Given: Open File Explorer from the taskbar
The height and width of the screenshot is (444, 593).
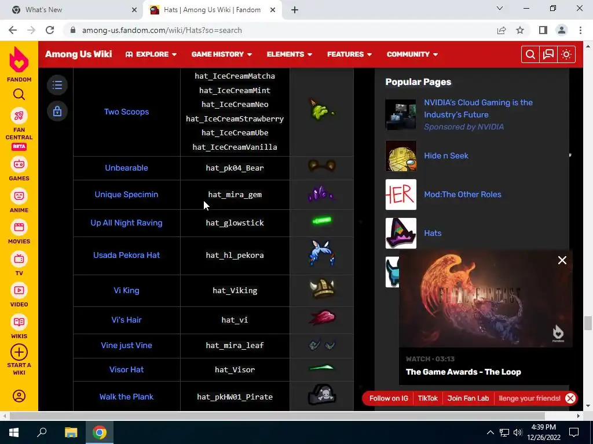Looking at the screenshot, I should (71, 432).
